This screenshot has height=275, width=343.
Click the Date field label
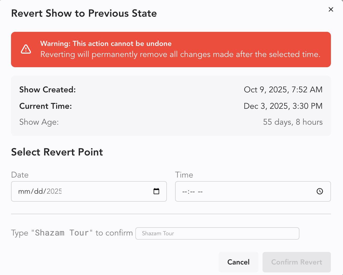20,175
